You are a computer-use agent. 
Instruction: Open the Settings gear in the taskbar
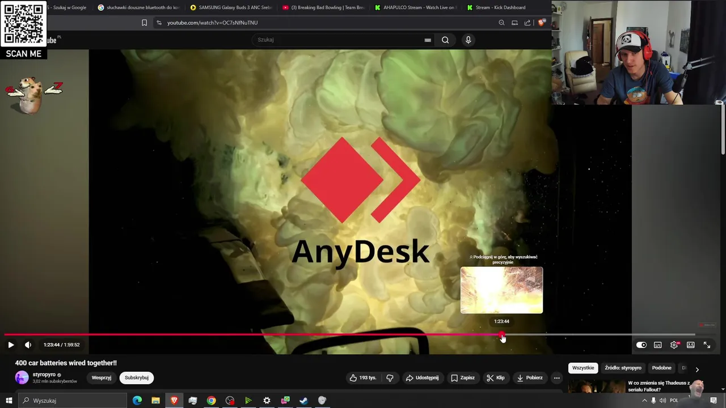[x=267, y=401]
